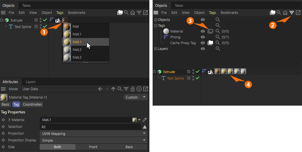Select the Phong tag on left panel's Extrude

tap(52, 20)
